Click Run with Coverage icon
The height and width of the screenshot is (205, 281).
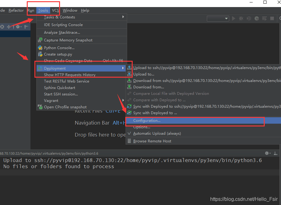click(x=249, y=18)
